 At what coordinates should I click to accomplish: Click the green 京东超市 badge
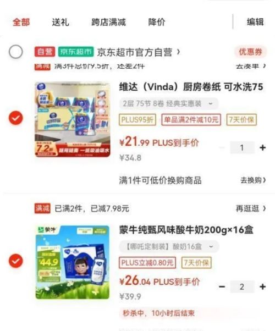click(x=76, y=52)
